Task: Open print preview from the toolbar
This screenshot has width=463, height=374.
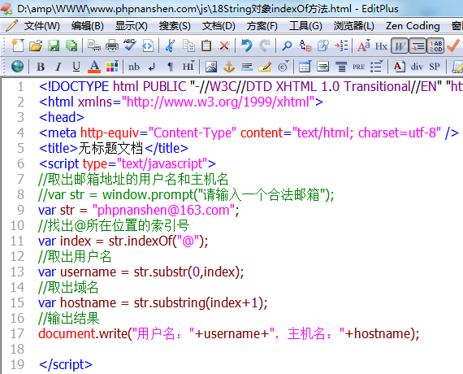Action: point(94,46)
